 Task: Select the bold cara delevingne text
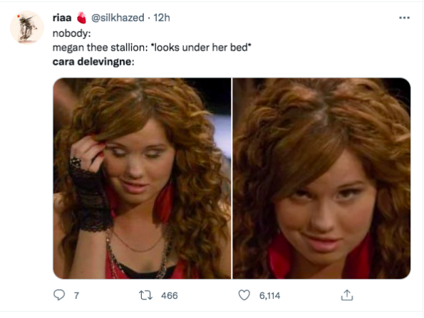click(x=92, y=62)
